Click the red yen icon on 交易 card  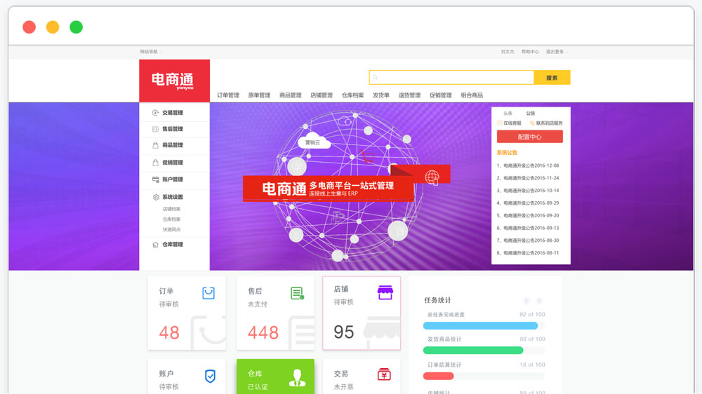tap(384, 375)
